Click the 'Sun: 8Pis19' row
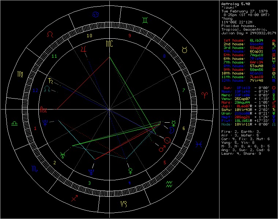The width and height of the screenshot is (278, 219). point(249,88)
